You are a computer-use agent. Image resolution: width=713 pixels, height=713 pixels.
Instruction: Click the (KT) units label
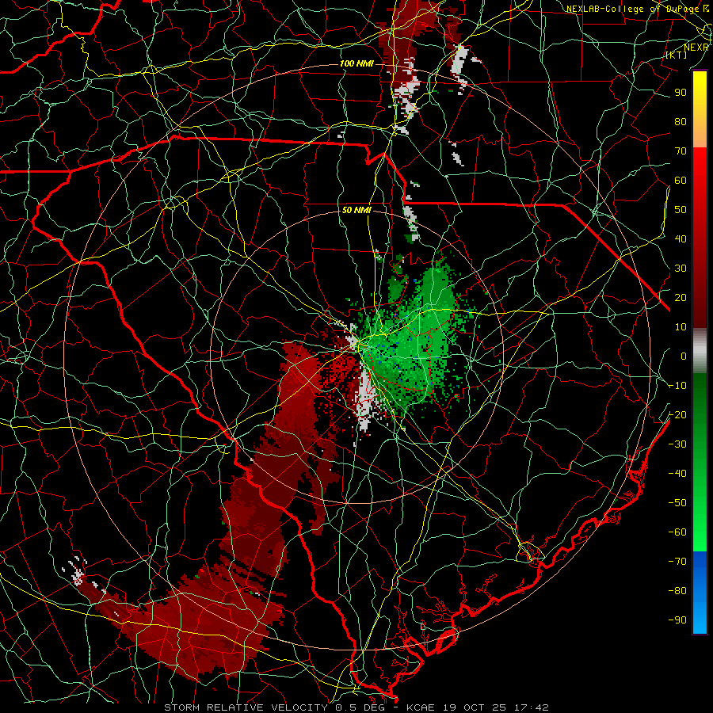pos(677,55)
